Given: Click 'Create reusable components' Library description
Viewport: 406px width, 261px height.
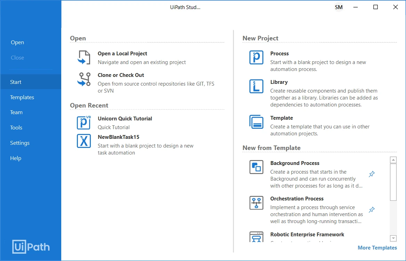Looking at the screenshot, I should [324, 98].
